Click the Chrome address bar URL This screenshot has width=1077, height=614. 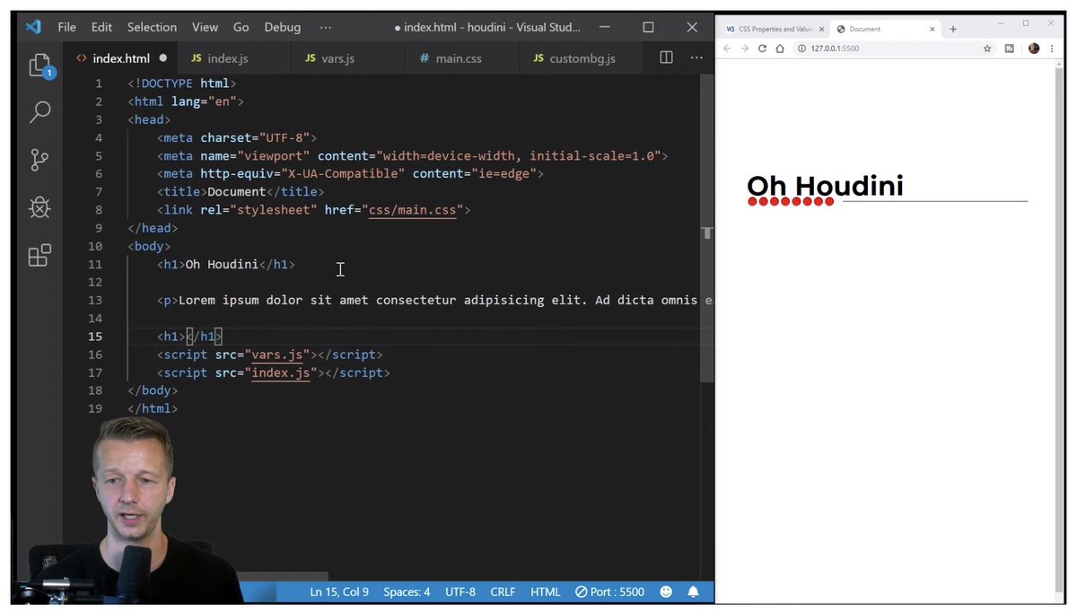pyautogui.click(x=835, y=48)
